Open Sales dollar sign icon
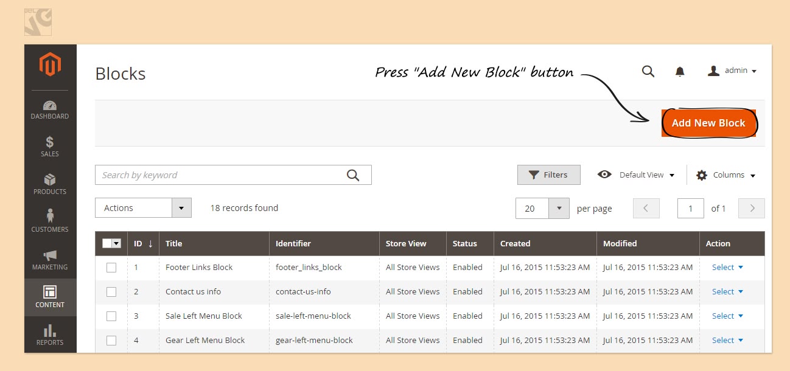 pyautogui.click(x=50, y=142)
